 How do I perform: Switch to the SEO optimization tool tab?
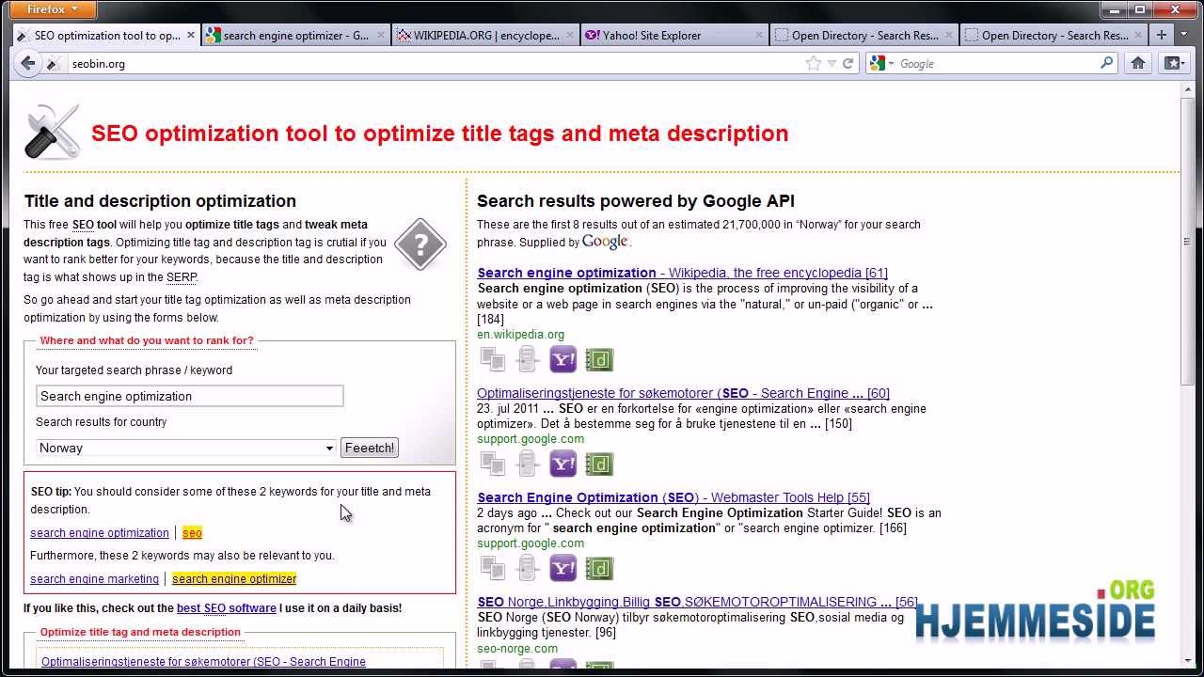pos(105,35)
